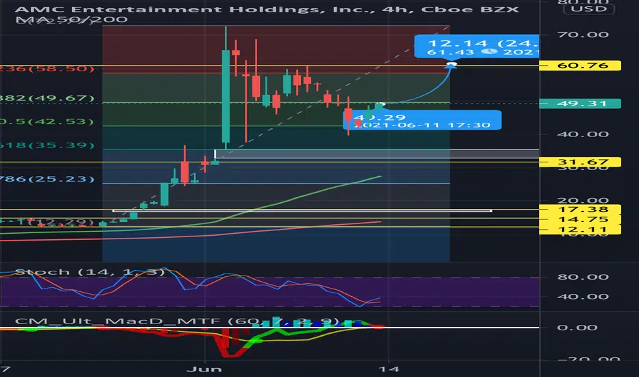Image resolution: width=639 pixels, height=377 pixels.
Task: Click the 70.00 price axis value
Action: coord(583,35)
